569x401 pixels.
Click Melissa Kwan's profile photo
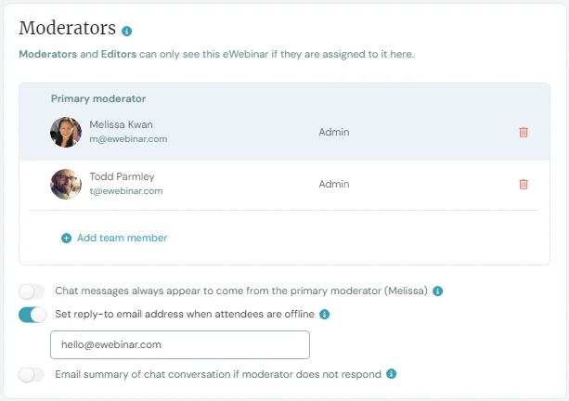click(66, 132)
